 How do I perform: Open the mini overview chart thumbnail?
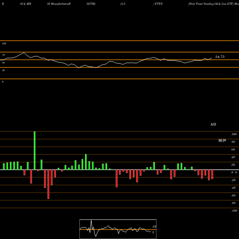(x=118, y=229)
